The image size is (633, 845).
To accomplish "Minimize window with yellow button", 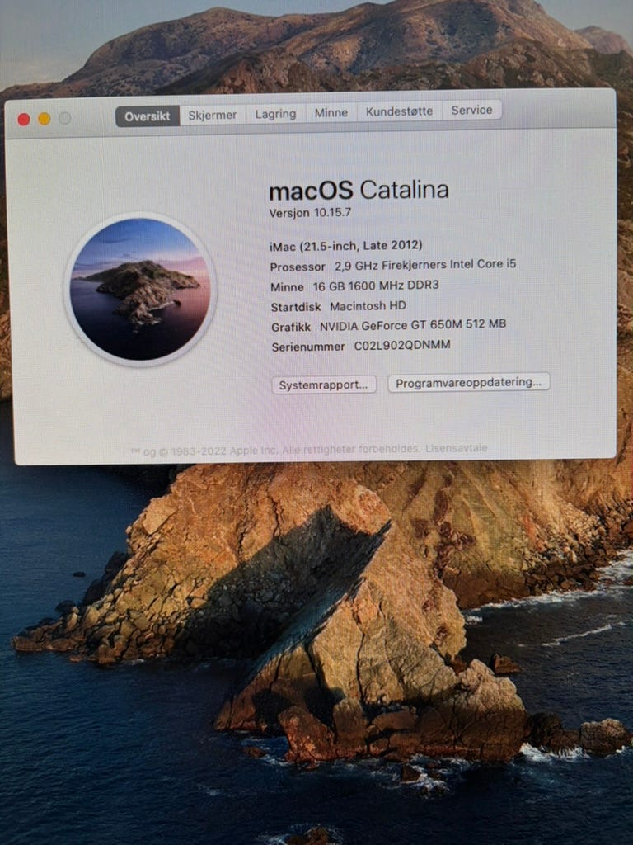I will click(45, 119).
